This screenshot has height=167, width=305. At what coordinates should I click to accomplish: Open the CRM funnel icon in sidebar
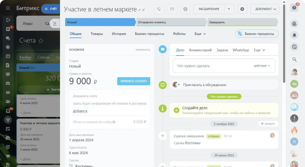7,120
